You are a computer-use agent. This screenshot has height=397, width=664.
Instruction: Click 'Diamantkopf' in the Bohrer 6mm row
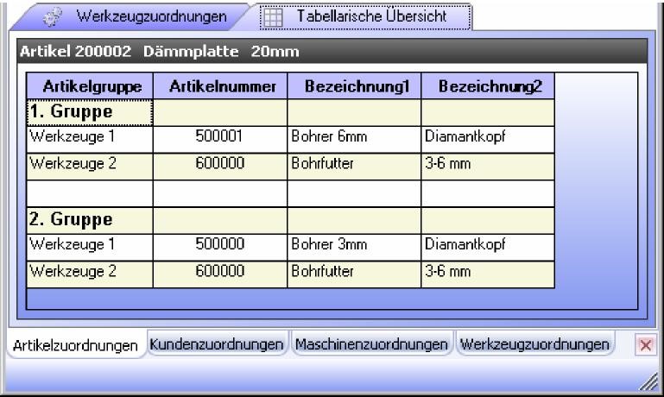pos(488,139)
